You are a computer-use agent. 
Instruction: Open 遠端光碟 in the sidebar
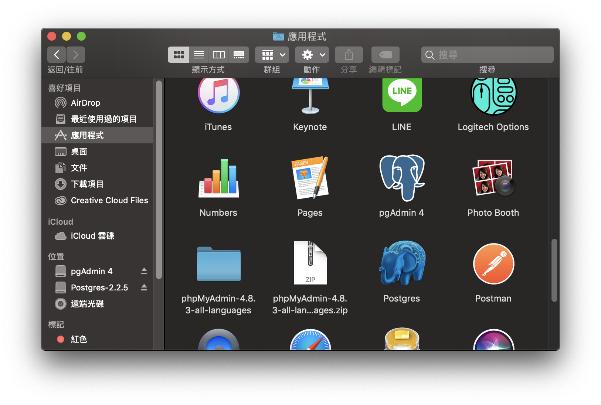coord(98,304)
